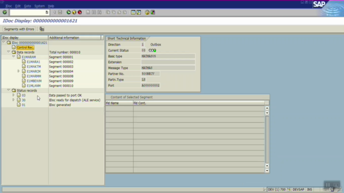The width and height of the screenshot is (344, 193).
Task: Open the IDoc menu
Action: [x=9, y=6]
